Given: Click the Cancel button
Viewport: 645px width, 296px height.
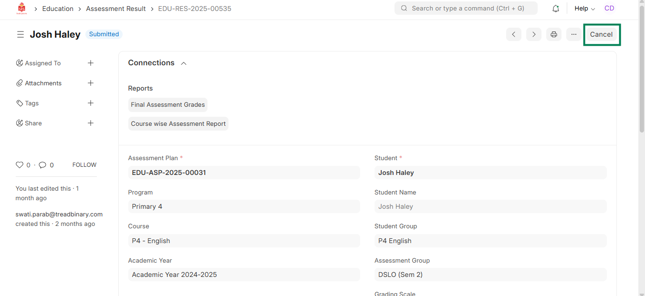Looking at the screenshot, I should (601, 34).
